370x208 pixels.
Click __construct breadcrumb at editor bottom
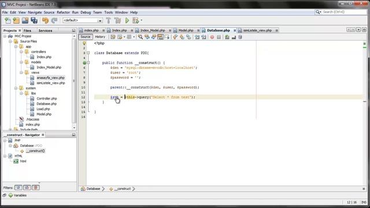tap(120, 189)
